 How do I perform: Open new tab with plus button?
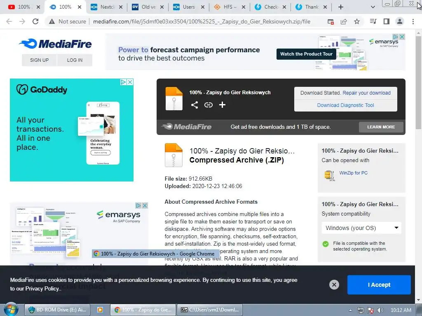pos(341,7)
